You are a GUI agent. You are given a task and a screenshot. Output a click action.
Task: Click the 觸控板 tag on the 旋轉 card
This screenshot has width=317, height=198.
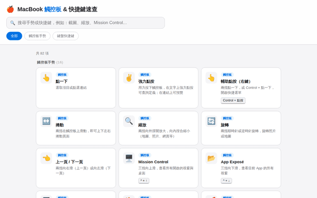point(227,118)
